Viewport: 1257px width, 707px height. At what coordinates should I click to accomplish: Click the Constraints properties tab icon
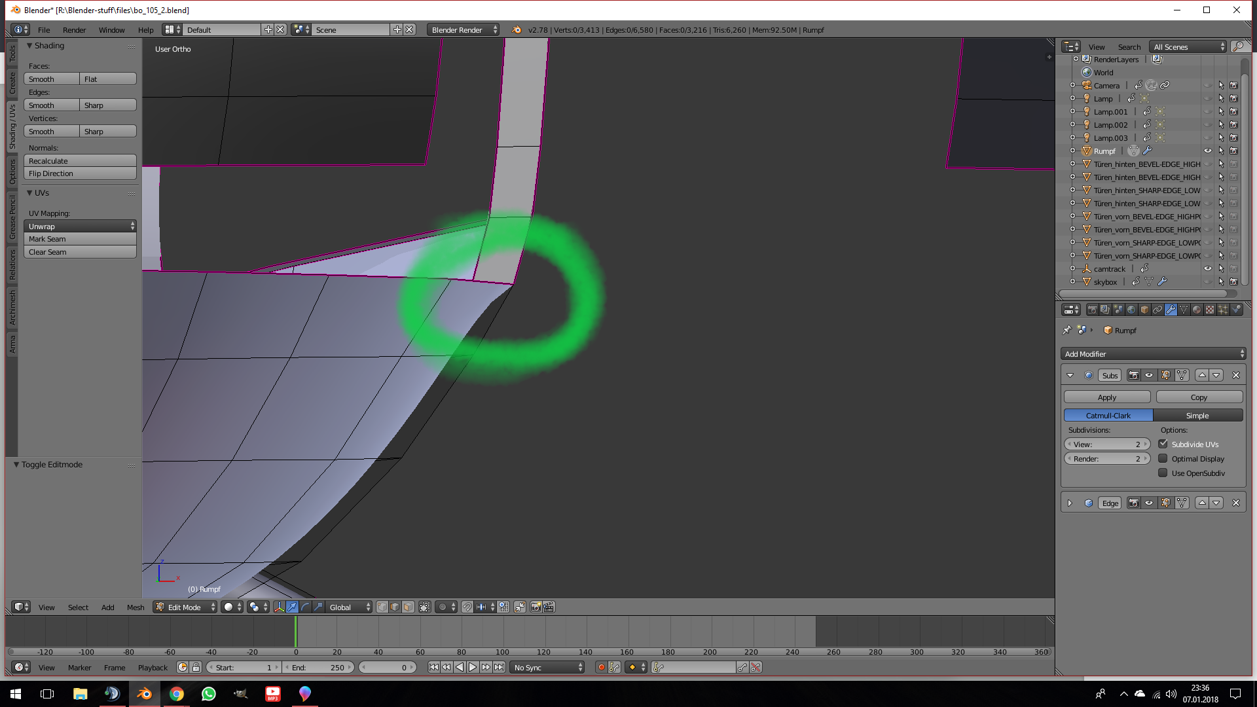(1157, 310)
